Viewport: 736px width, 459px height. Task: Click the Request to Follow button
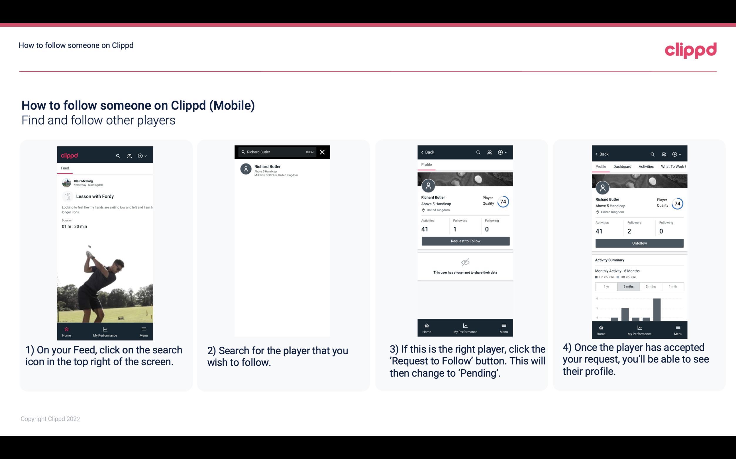[465, 240]
